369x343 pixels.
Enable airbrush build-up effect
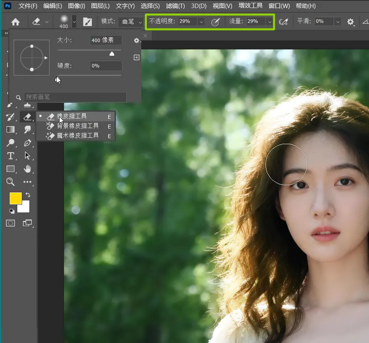(x=283, y=22)
